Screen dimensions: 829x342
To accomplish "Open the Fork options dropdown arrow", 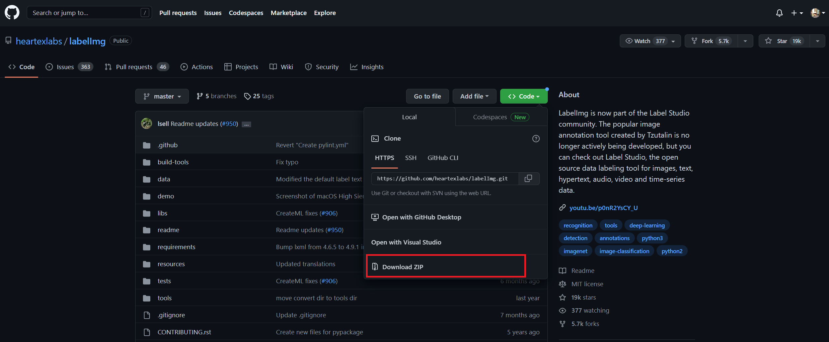I will coord(745,41).
